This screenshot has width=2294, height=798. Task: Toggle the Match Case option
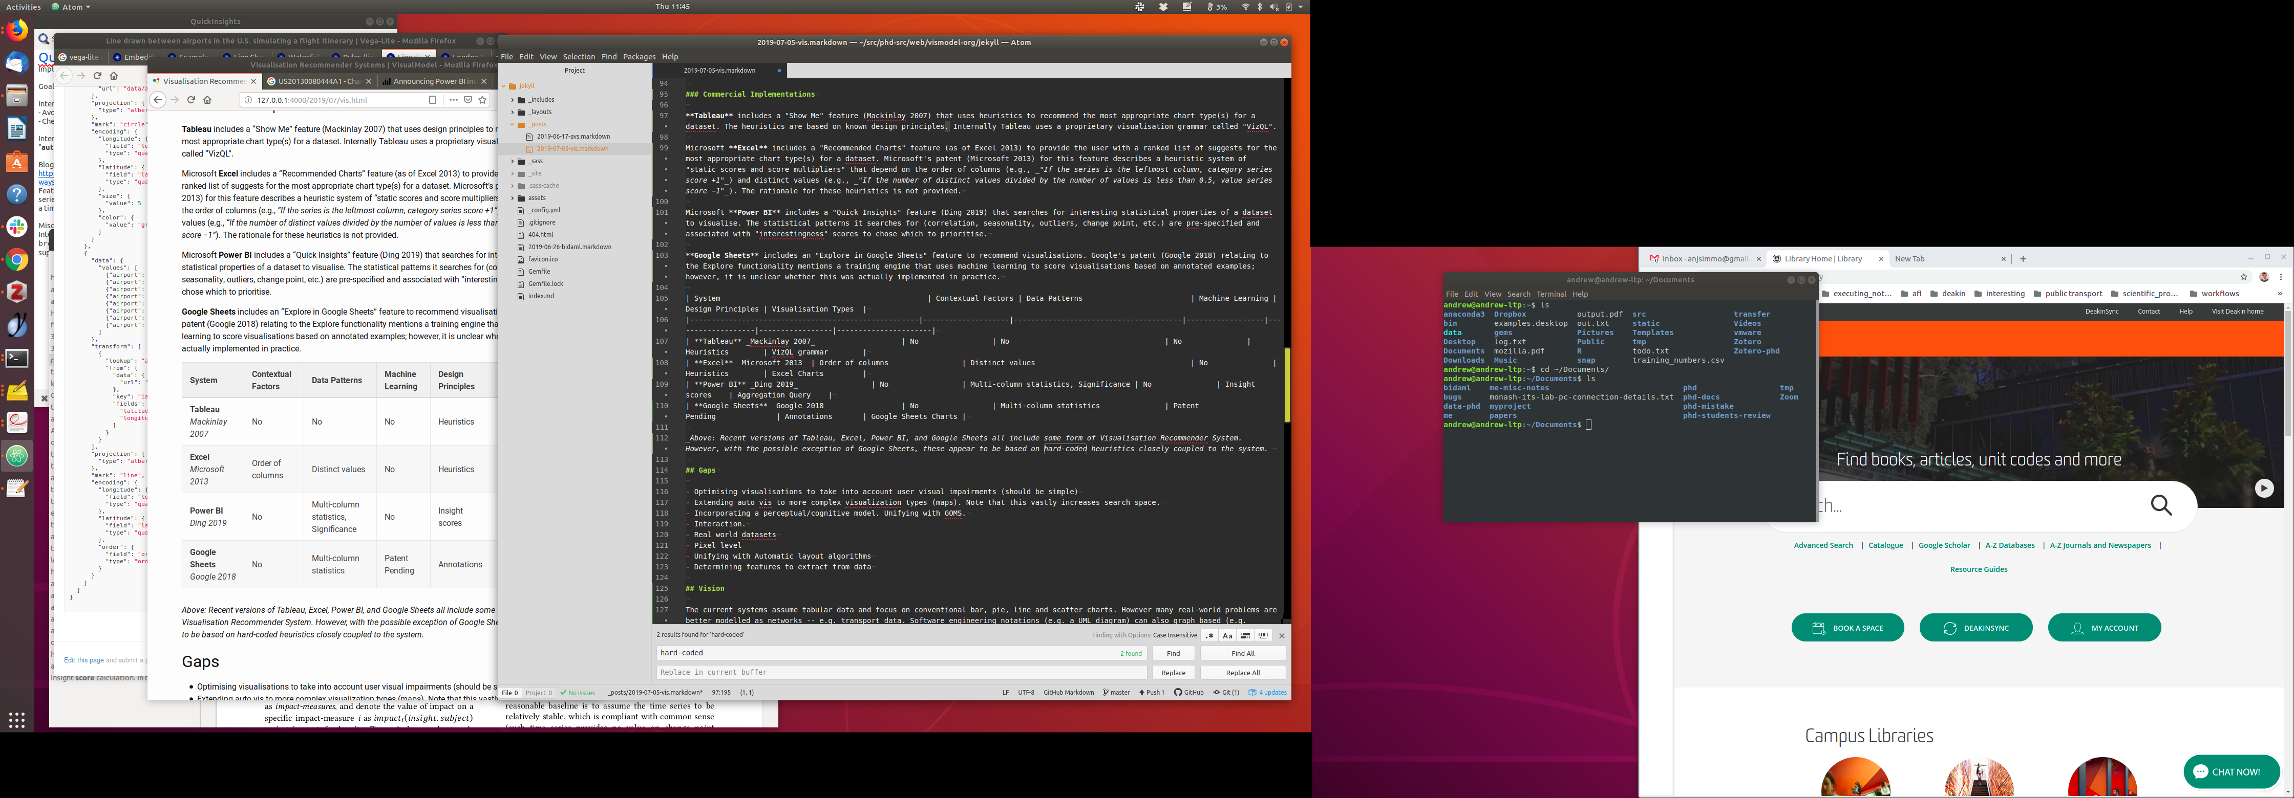click(x=1227, y=636)
